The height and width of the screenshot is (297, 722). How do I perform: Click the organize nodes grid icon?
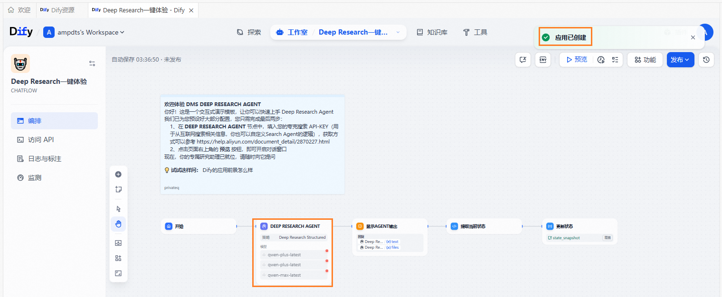pos(118,258)
